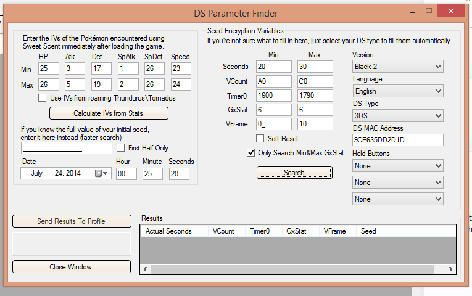Viewport: 472px width, 296px height.
Task: Enable Use IVs from roaming Thundurus\Tornadus
Action: [x=42, y=97]
